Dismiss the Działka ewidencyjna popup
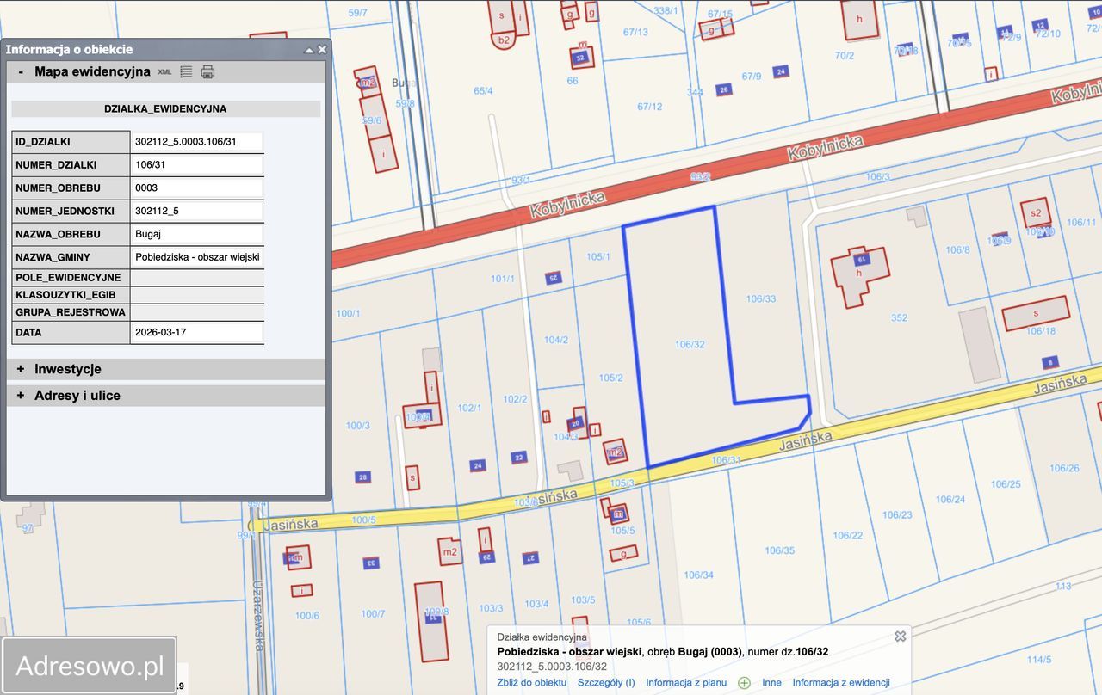This screenshot has width=1102, height=695. [x=900, y=637]
